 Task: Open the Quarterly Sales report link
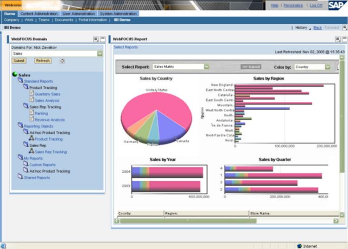pos(47,94)
